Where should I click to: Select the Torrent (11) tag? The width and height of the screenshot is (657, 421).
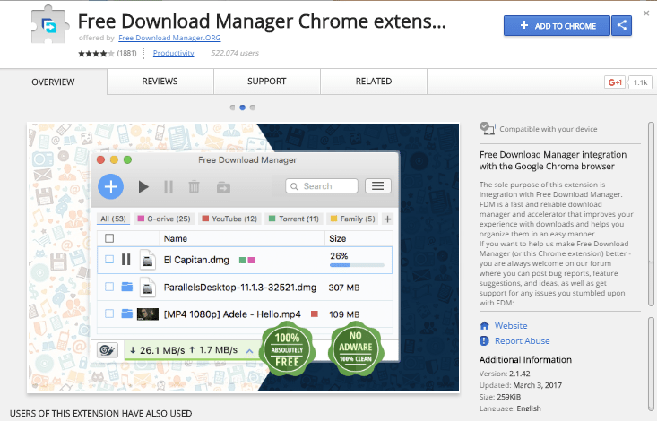294,219
